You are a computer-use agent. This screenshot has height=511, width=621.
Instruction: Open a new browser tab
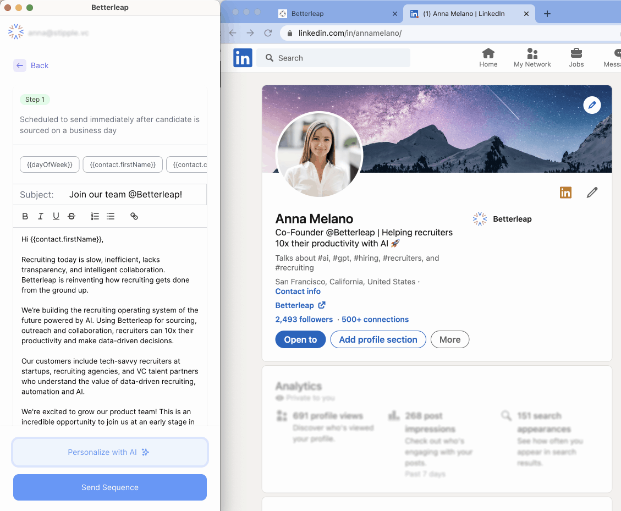pos(547,14)
